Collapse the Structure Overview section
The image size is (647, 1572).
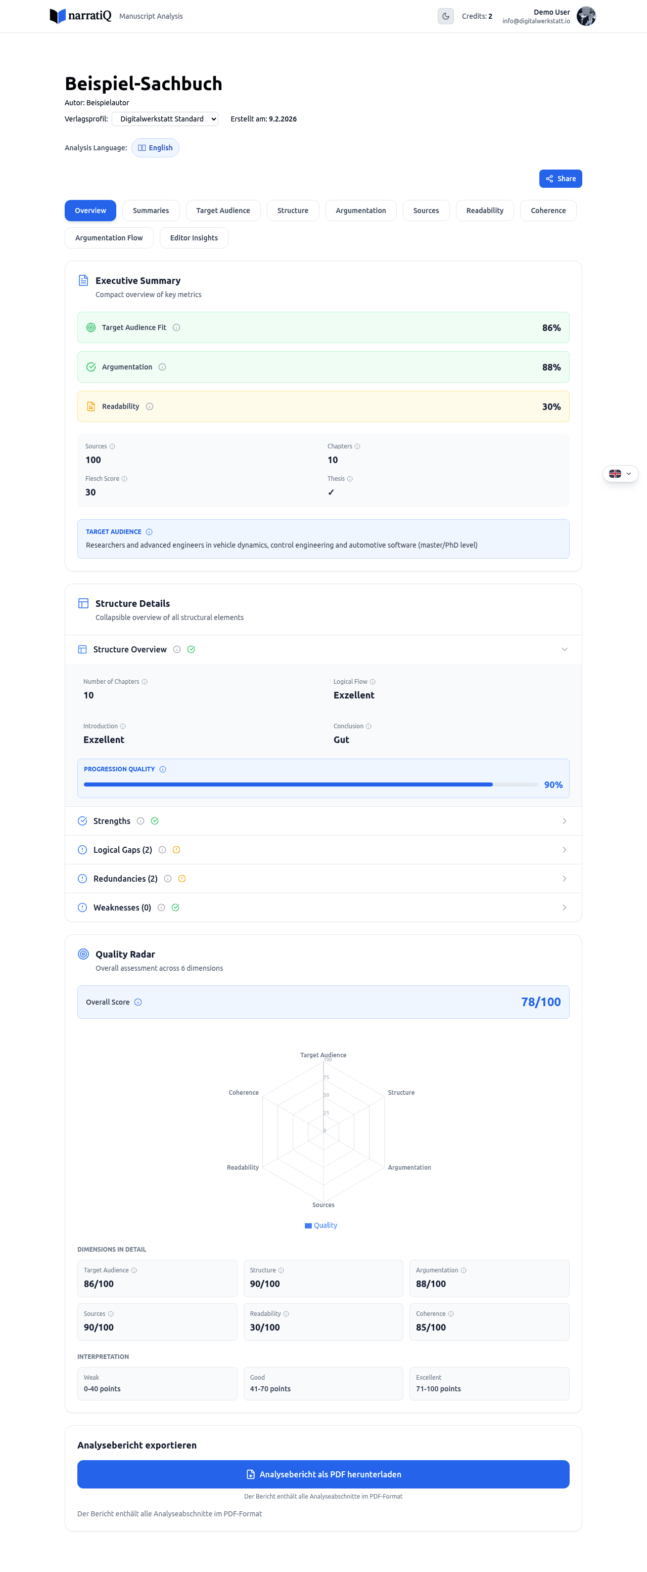[564, 649]
